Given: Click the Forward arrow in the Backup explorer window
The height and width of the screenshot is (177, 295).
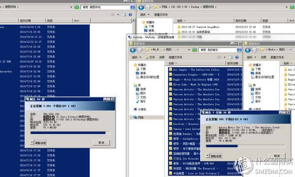Looking at the screenshot, I should point(147,7).
